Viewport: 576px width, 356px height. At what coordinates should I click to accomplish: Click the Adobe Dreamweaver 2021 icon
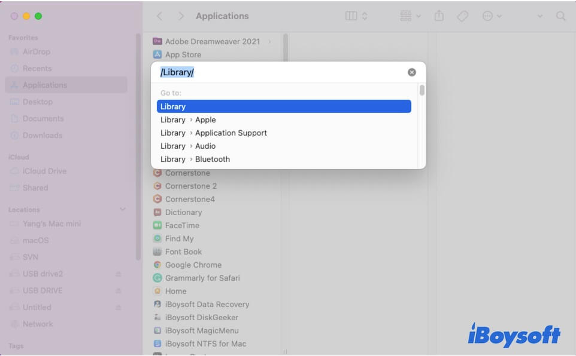(157, 41)
